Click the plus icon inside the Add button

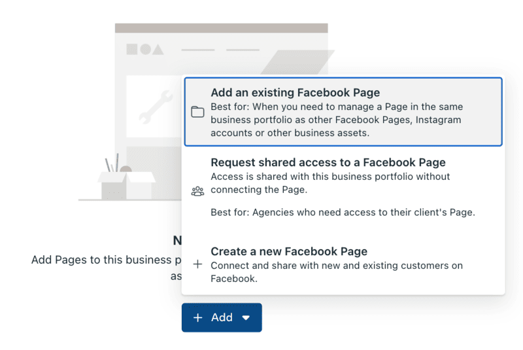click(198, 317)
